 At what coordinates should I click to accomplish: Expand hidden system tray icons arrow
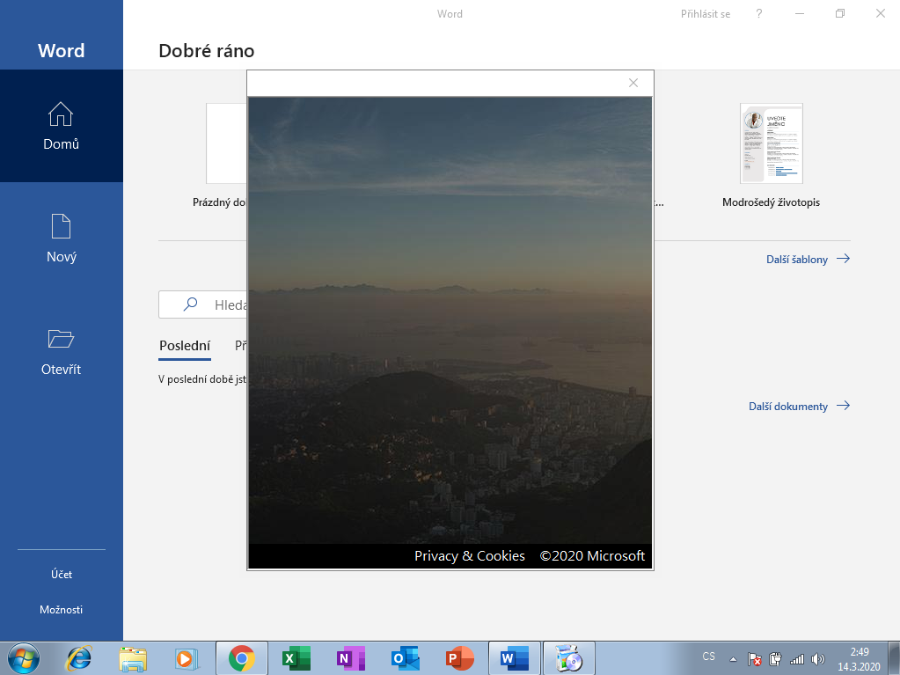[733, 659]
